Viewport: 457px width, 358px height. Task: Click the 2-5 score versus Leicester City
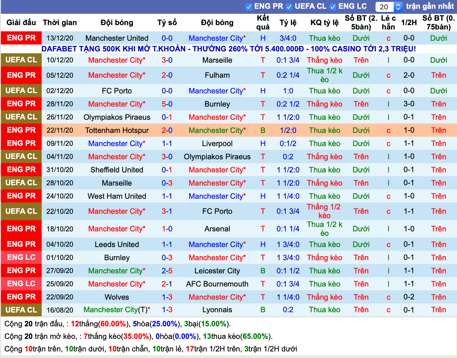(x=167, y=271)
